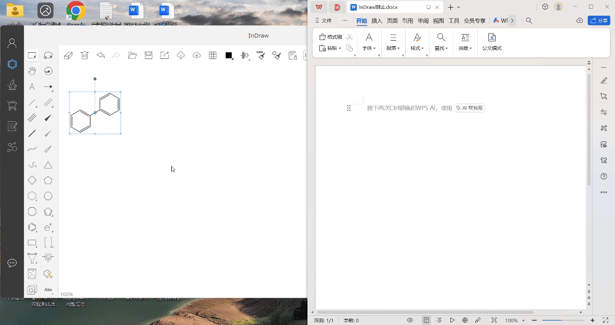Insert a table grid in InDraw
Image resolution: width=615 pixels, height=325 pixels.
(213, 55)
